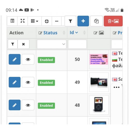View product 50 using eye icon
Image resolution: width=129 pixels, height=129 pixels.
28,59
